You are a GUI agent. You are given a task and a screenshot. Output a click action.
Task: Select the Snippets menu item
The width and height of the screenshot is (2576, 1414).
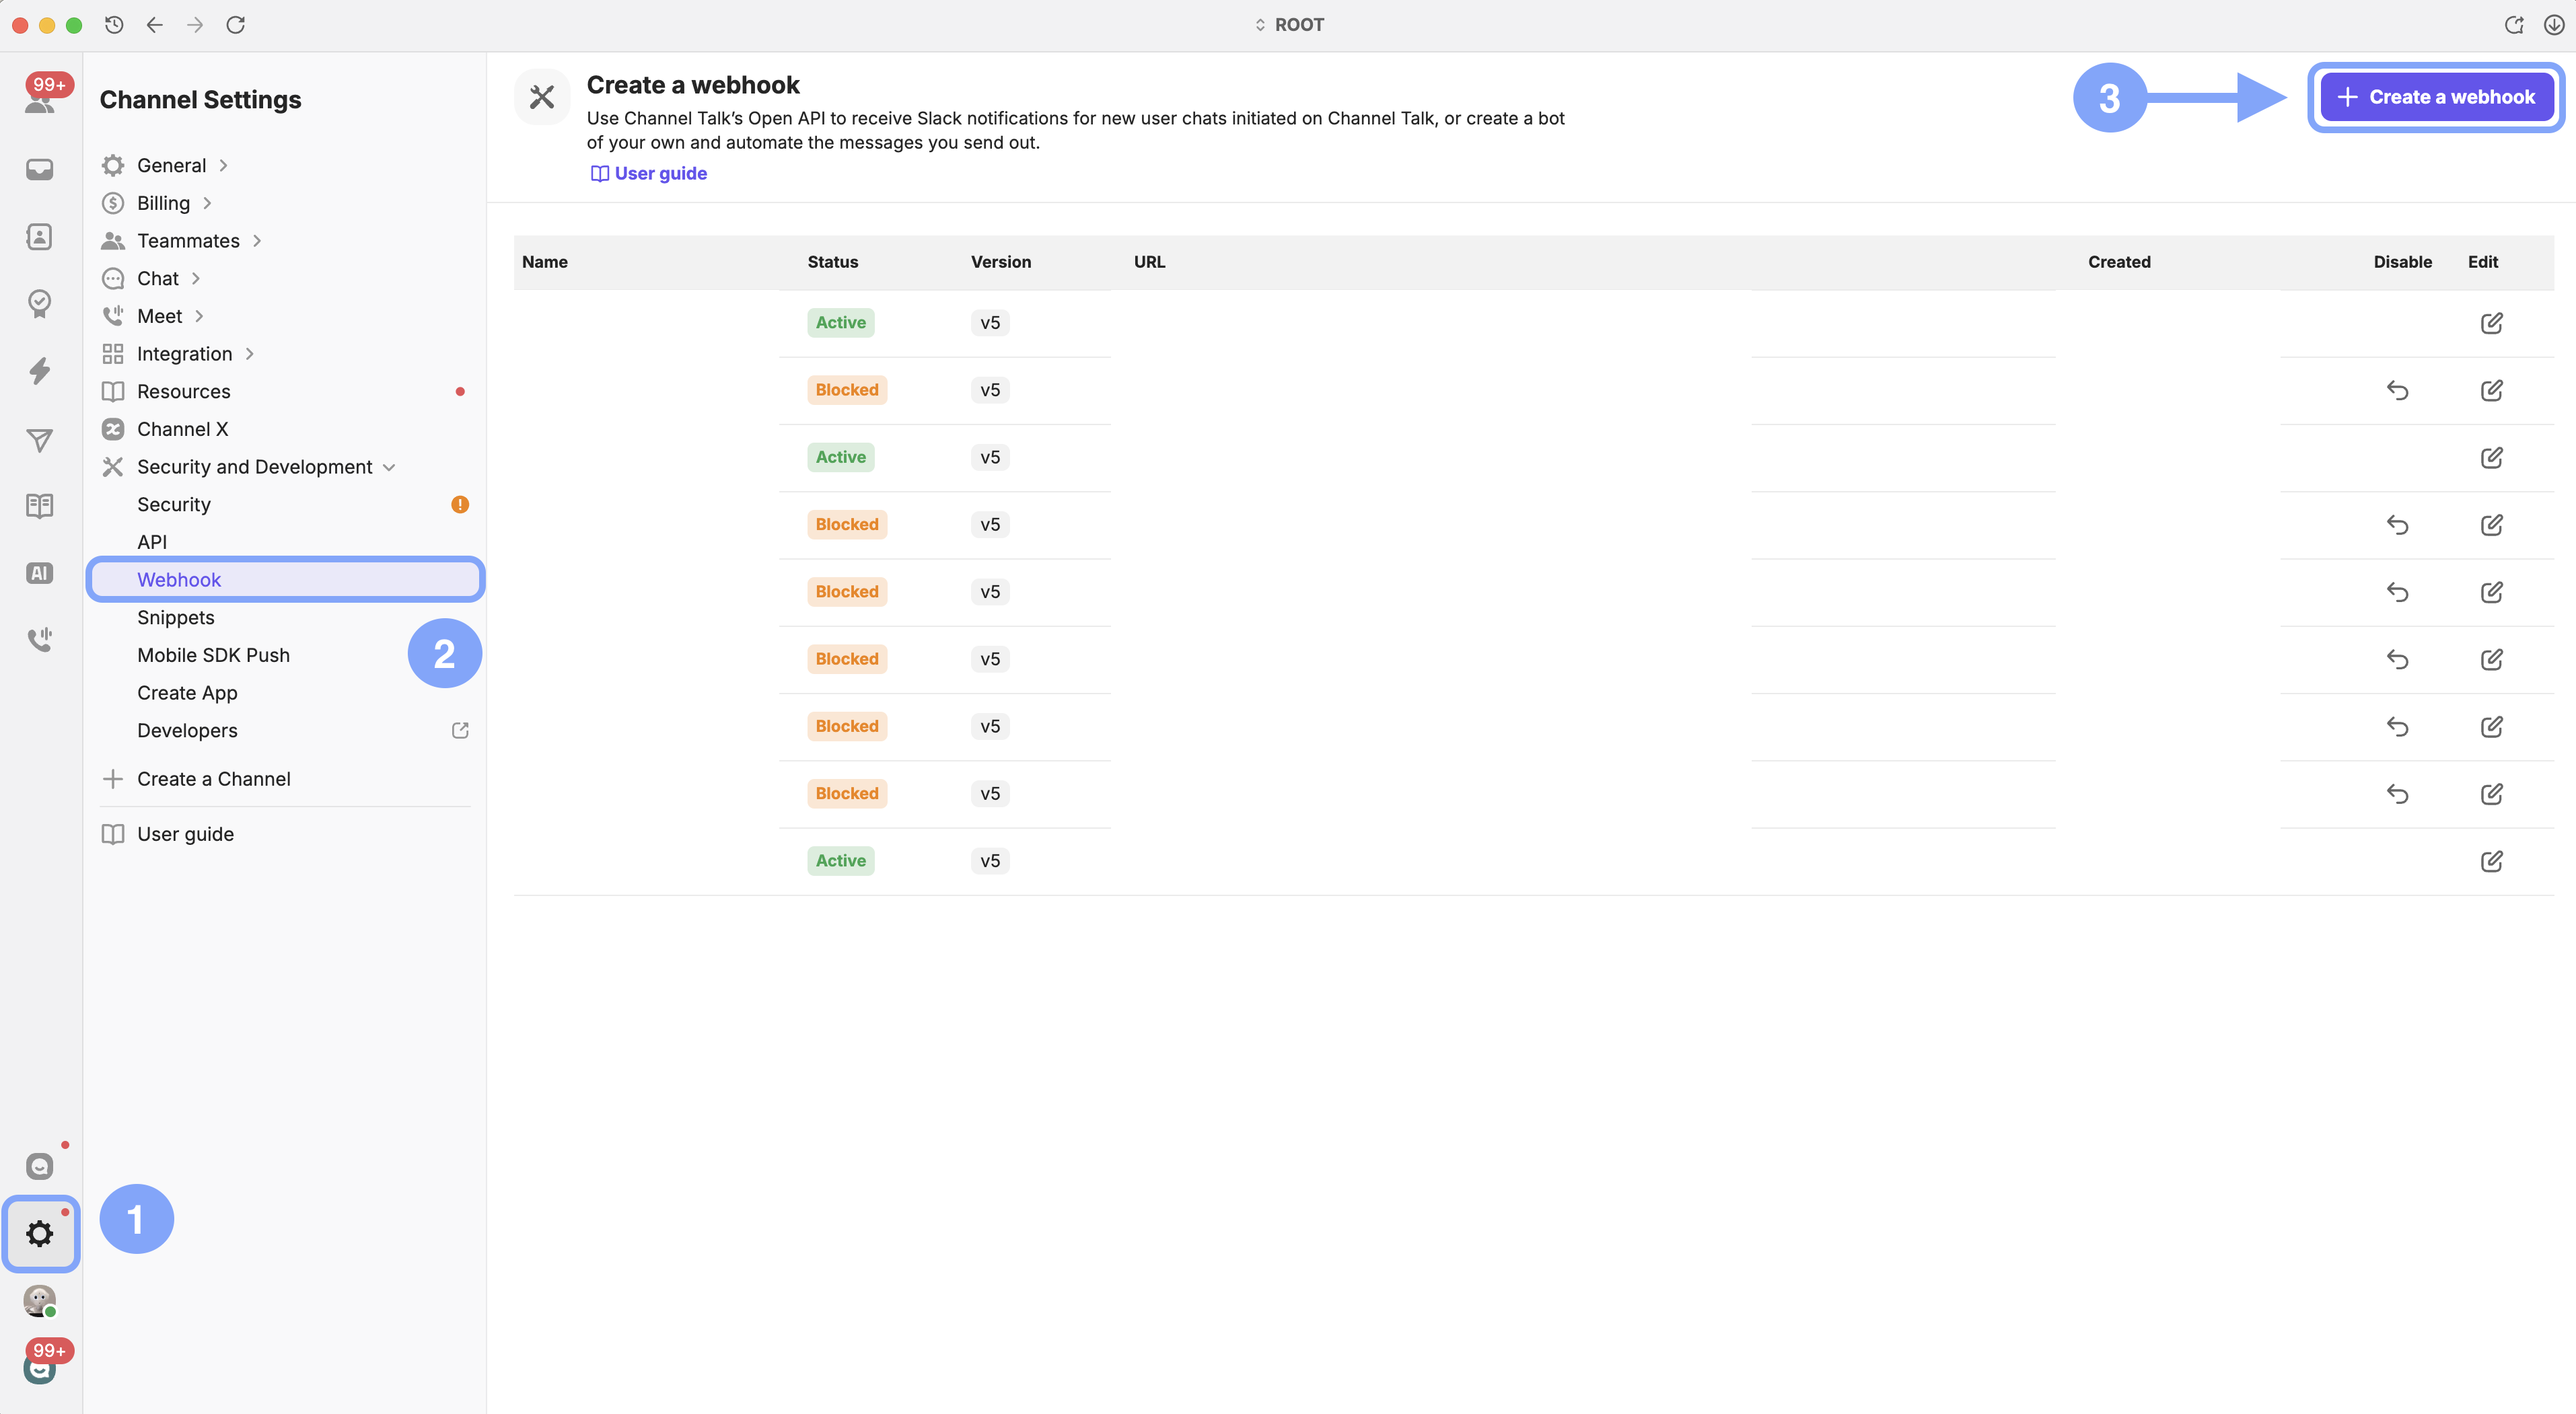click(x=176, y=618)
